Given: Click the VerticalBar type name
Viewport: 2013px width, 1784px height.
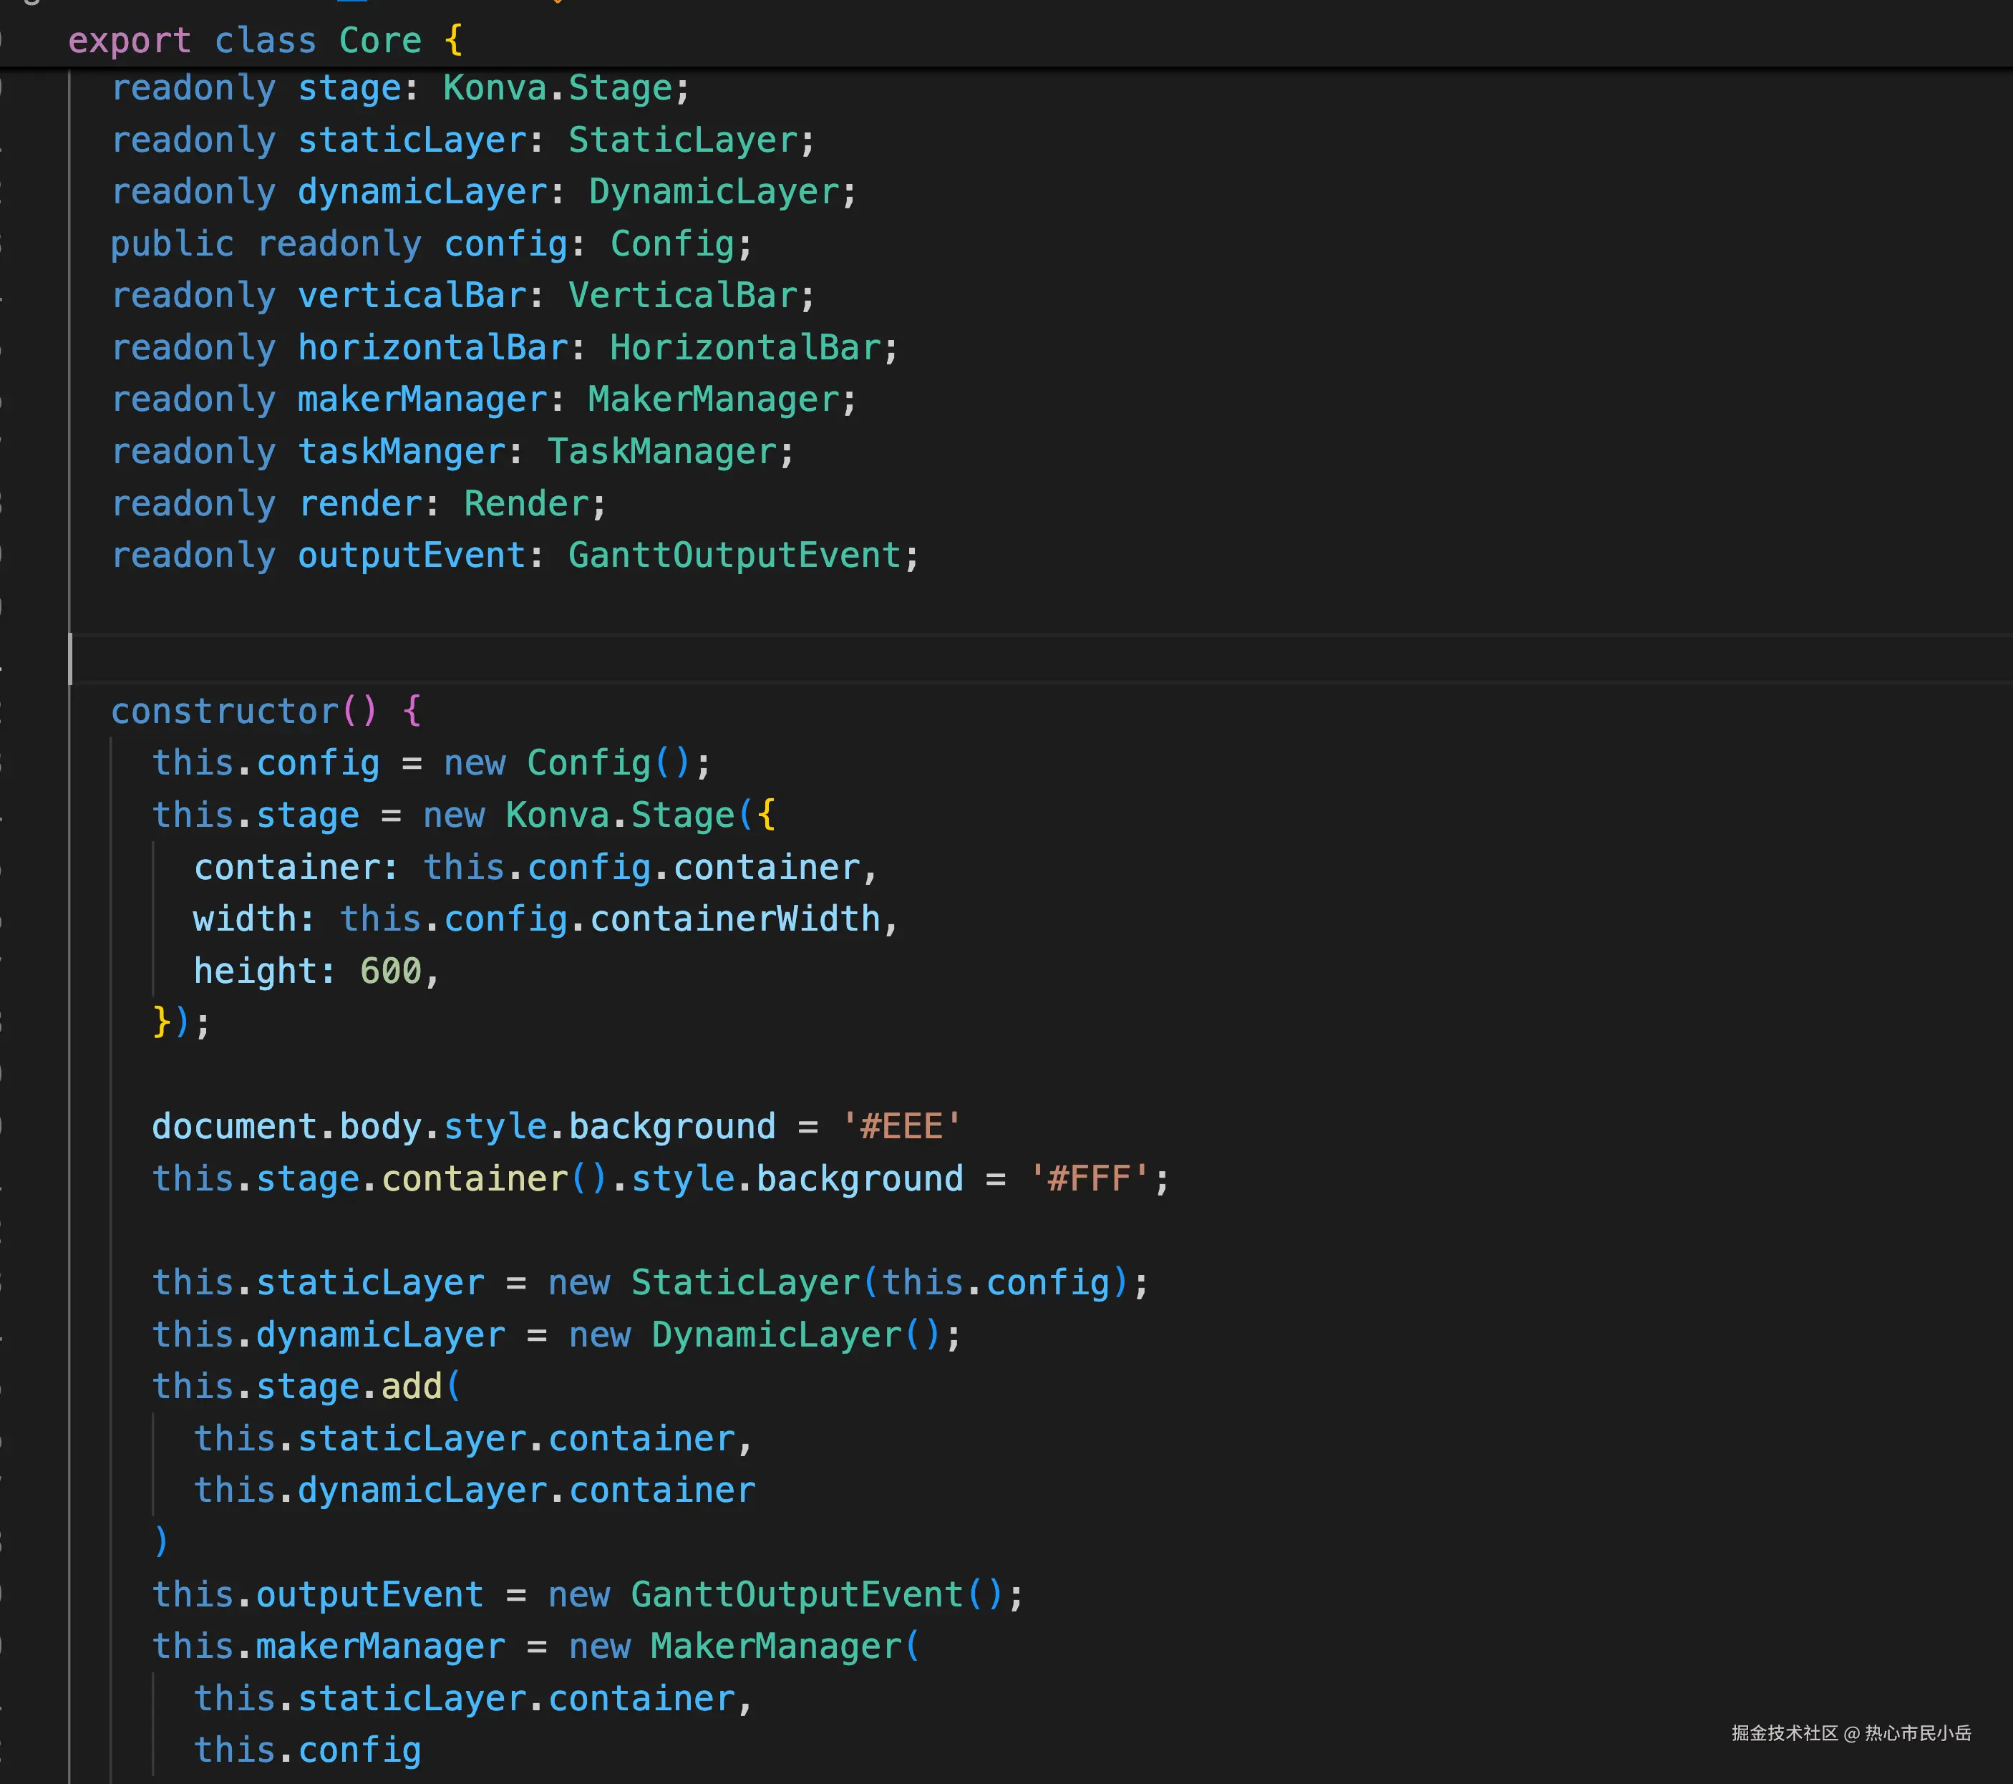Looking at the screenshot, I should click(682, 296).
